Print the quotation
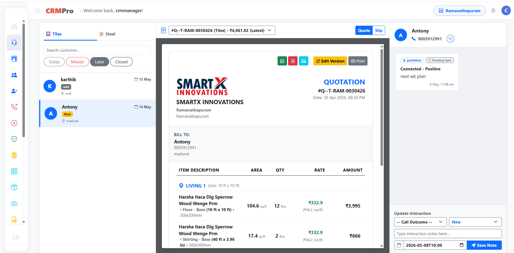 (x=358, y=61)
